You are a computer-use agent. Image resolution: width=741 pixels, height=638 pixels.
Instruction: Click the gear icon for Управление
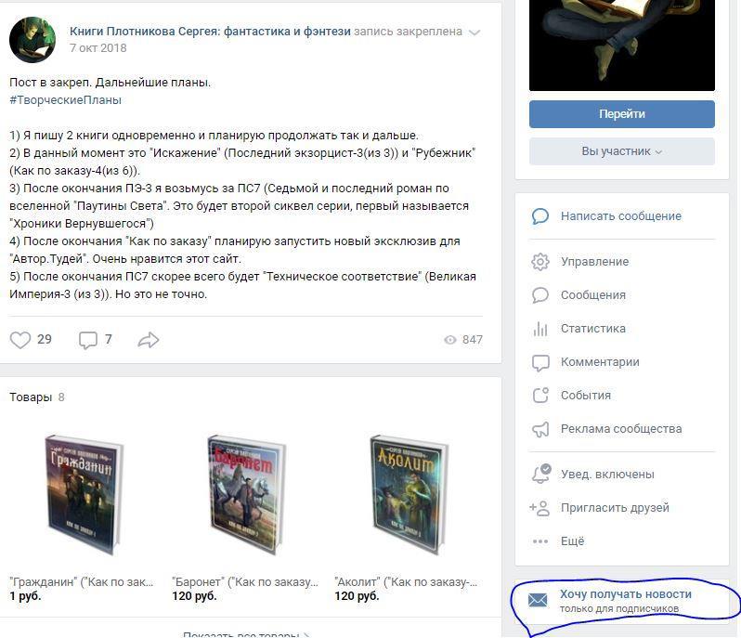(x=539, y=262)
